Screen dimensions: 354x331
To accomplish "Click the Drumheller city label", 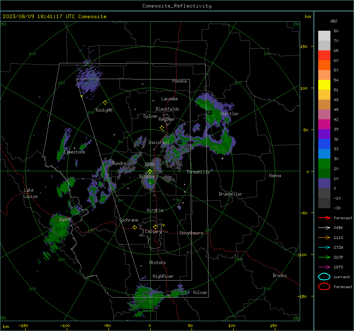I will 230,194.
